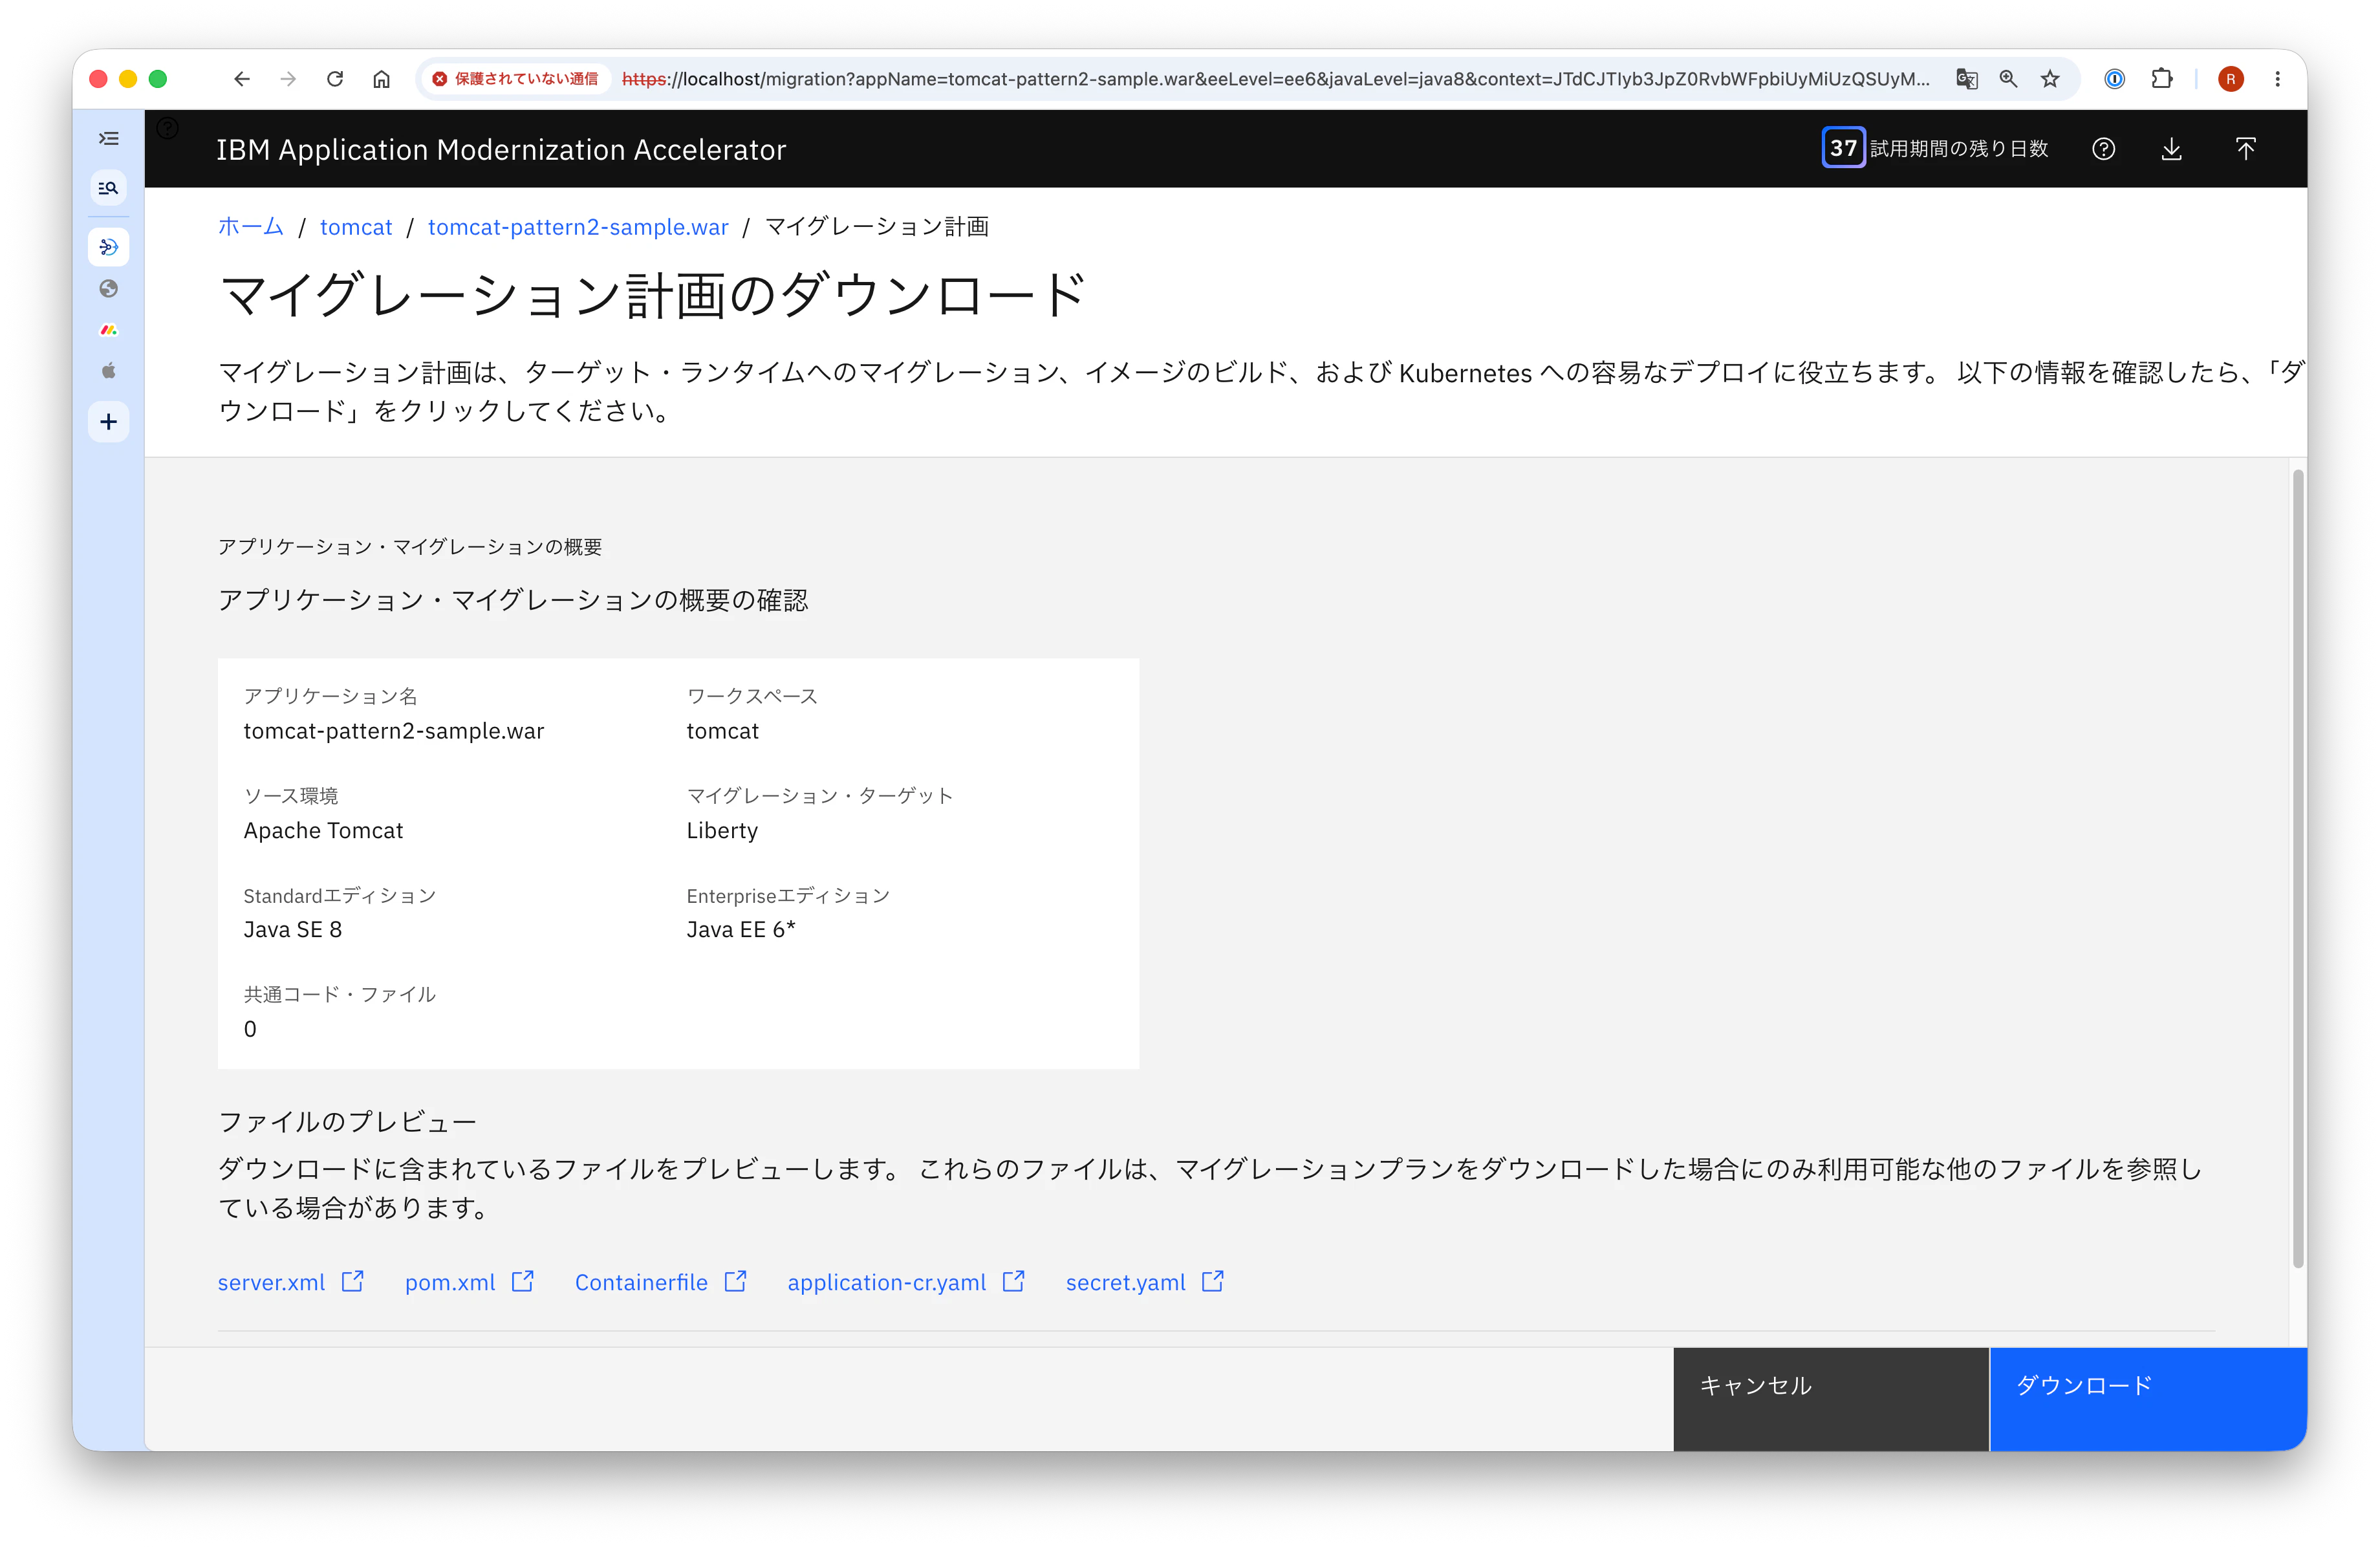Reload the current page
Screen dimensions: 2380x1547
pyautogui.click(x=335, y=79)
